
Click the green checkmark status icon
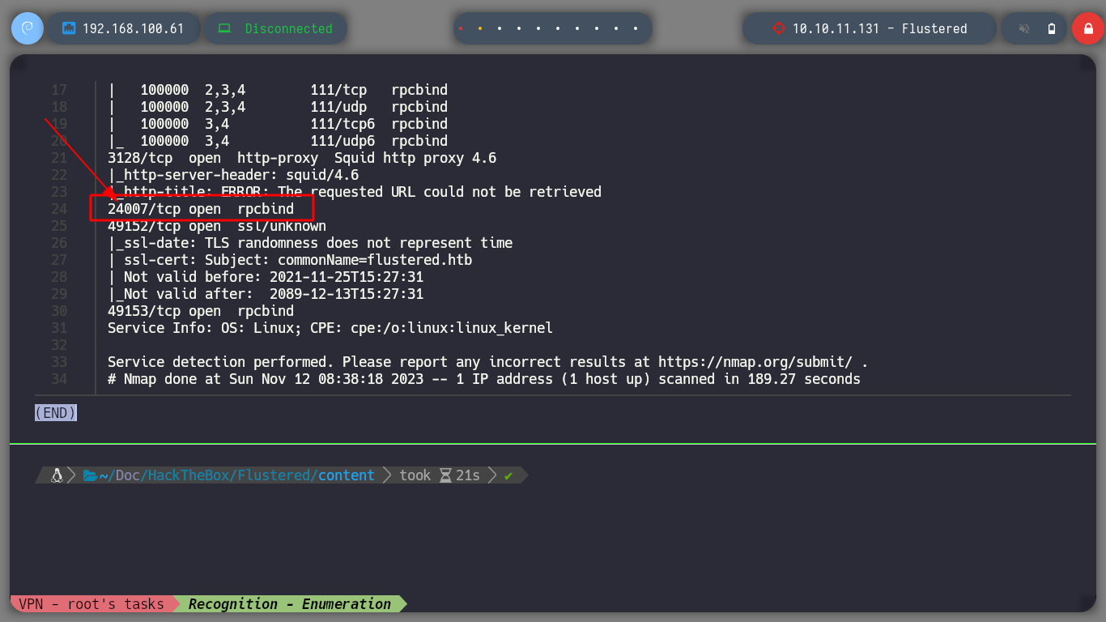tap(508, 476)
